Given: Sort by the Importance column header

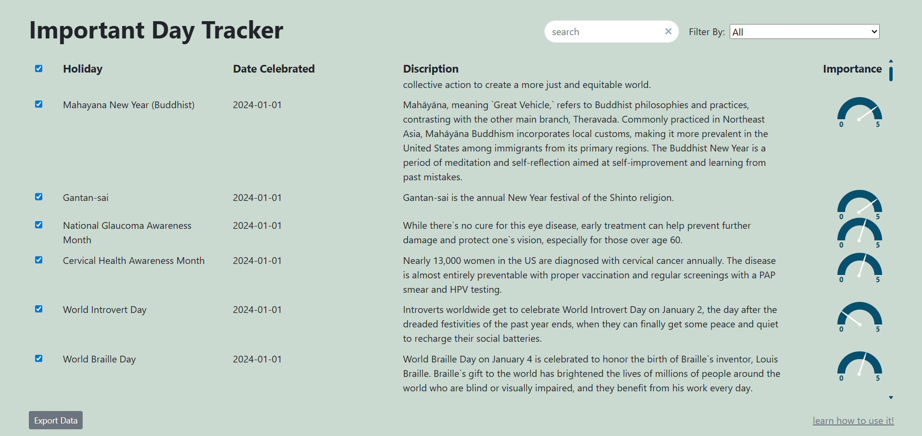Looking at the screenshot, I should pyautogui.click(x=852, y=69).
